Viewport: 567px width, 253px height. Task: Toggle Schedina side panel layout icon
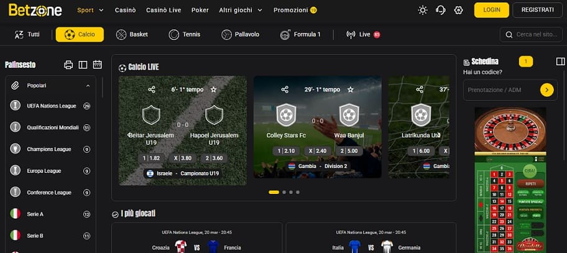(x=561, y=62)
